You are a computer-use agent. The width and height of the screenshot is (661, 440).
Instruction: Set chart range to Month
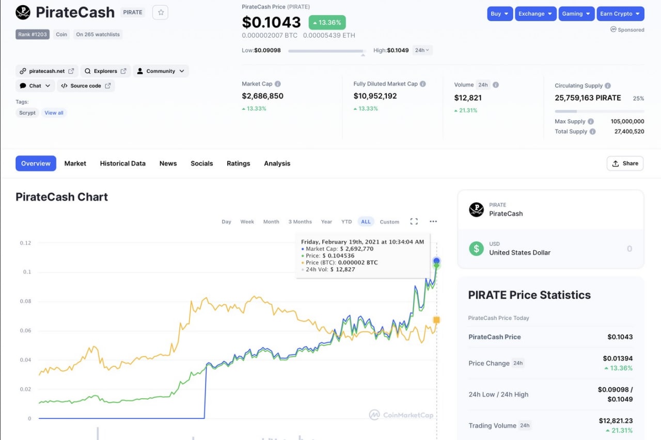271,222
